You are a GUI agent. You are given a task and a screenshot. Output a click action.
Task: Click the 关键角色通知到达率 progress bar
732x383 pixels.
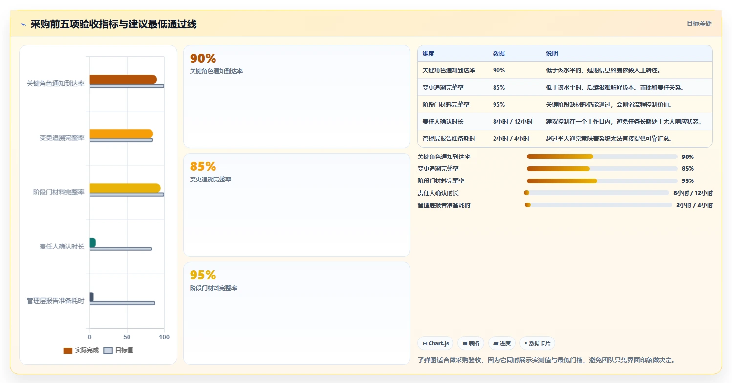click(602, 157)
